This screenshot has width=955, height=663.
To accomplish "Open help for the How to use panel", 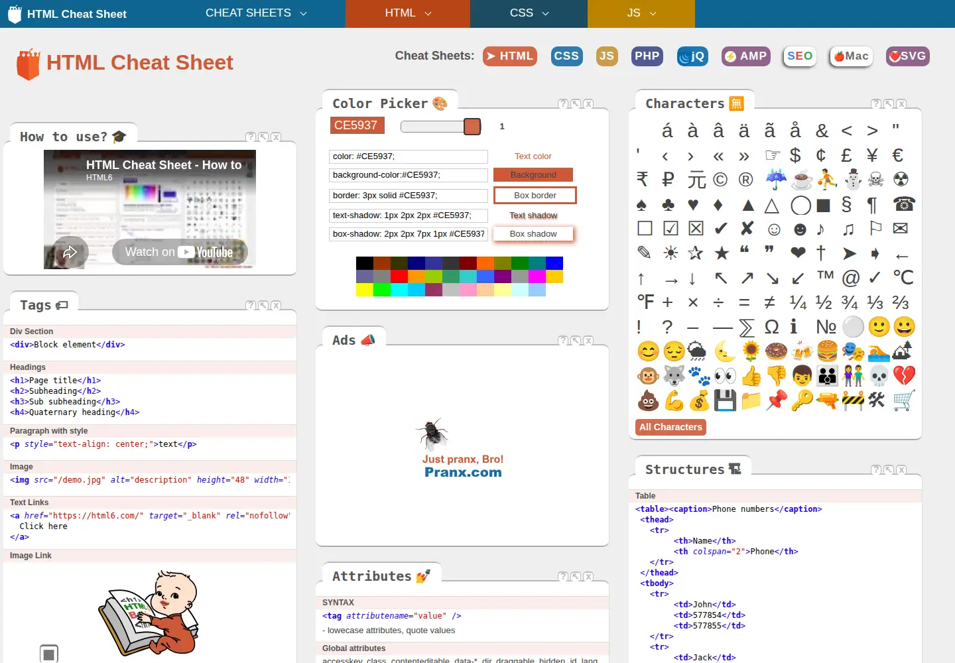I will coord(251,137).
